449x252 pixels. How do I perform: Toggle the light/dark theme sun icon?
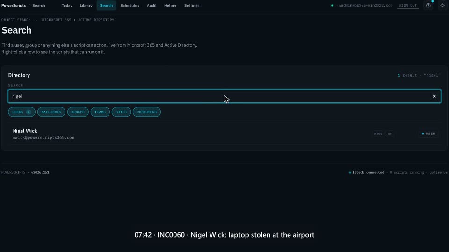click(442, 6)
